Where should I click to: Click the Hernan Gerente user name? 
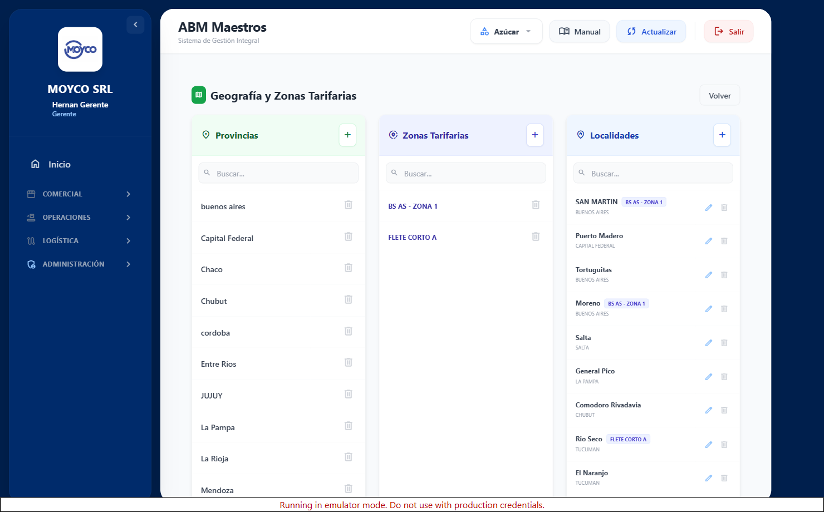(x=80, y=105)
